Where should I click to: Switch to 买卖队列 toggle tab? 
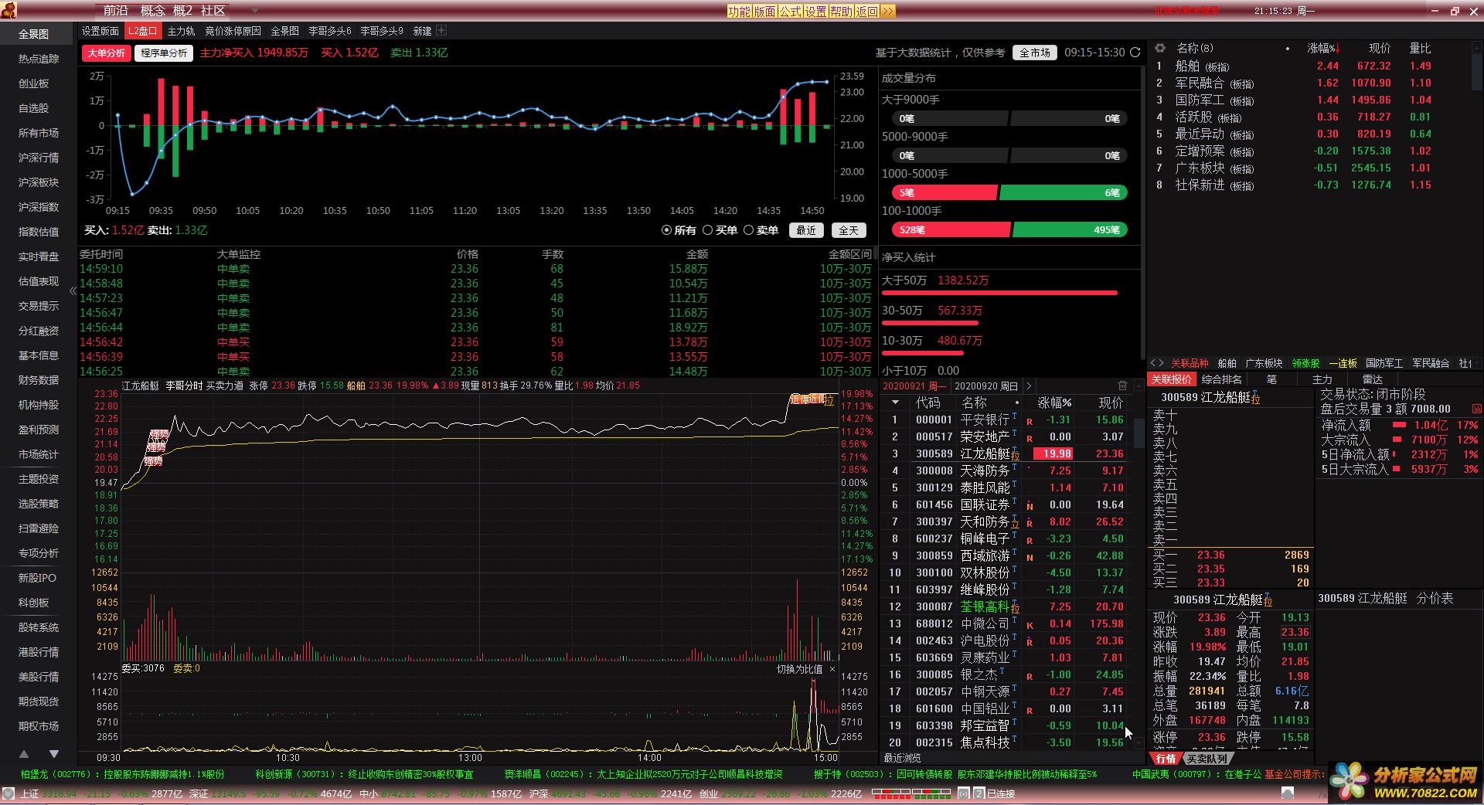[x=1207, y=759]
